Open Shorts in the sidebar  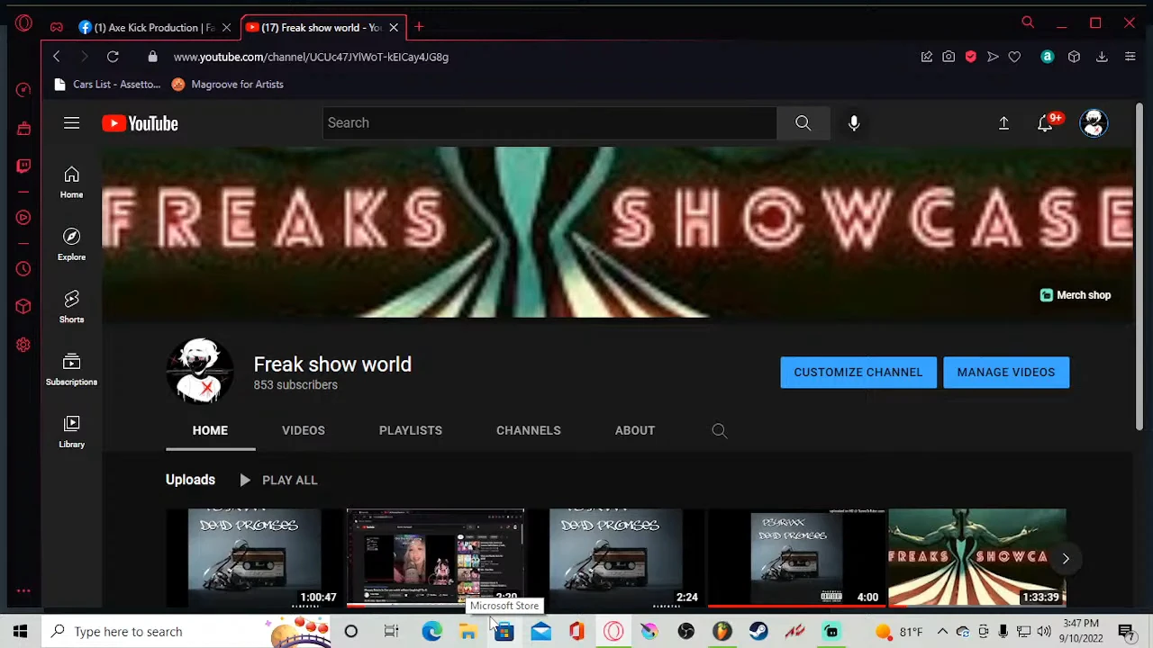tap(71, 306)
